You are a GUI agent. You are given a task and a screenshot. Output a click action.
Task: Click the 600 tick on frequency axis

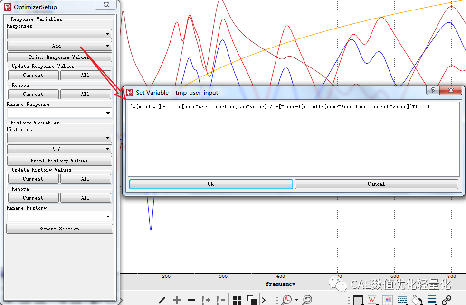(395, 276)
